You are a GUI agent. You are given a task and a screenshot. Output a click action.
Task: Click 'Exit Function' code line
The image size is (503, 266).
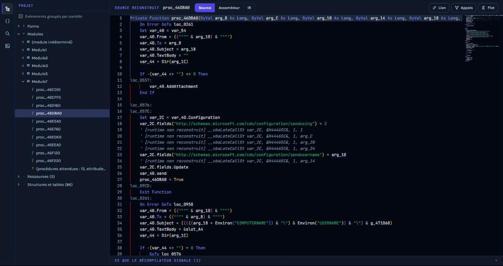click(155, 192)
